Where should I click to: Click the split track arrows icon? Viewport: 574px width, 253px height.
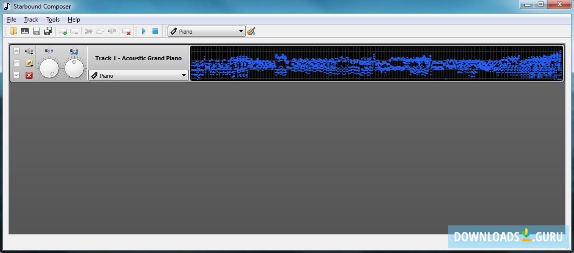[88, 32]
